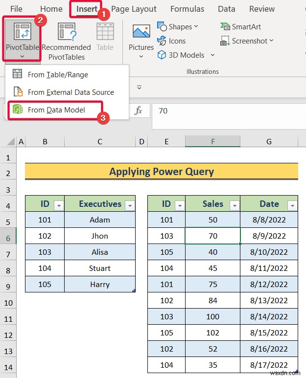Image resolution: width=306 pixels, height=378 pixels.
Task: Click the PivotTable icon in the ribbon
Action: [x=22, y=31]
